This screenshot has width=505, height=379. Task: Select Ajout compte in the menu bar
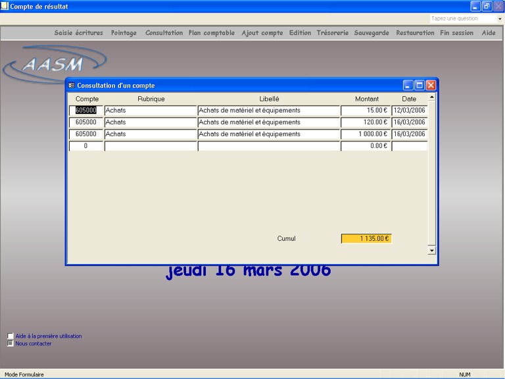click(x=262, y=33)
